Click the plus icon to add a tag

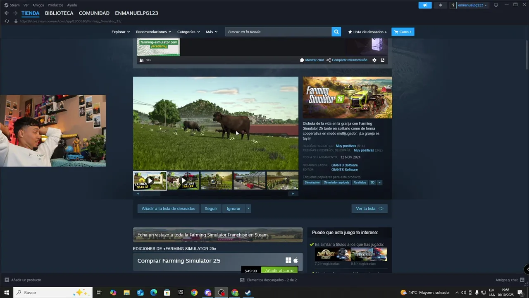click(x=379, y=183)
